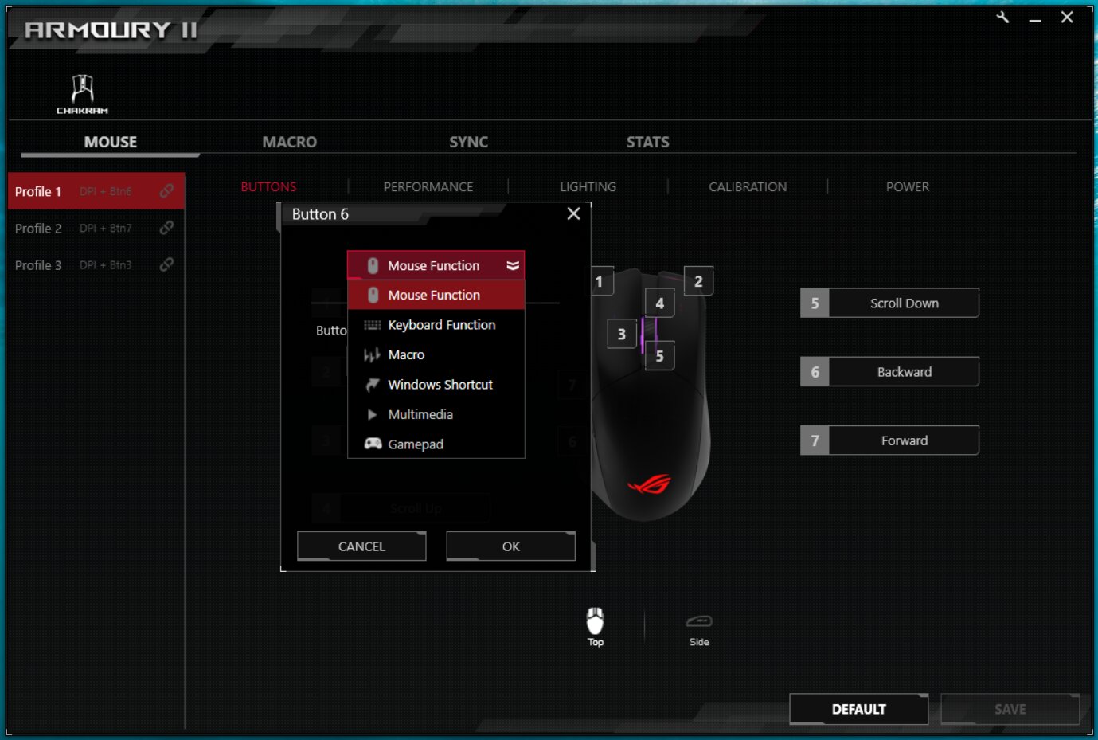The image size is (1098, 740).
Task: Cancel the Button 6 dialog
Action: (x=361, y=546)
